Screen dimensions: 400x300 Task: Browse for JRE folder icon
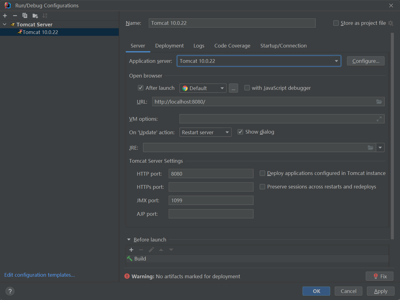[371, 148]
